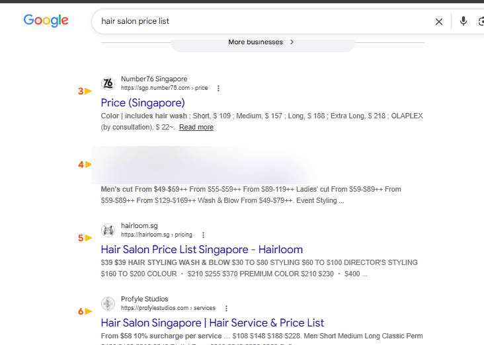Open Number76 Singapore favicon
Image resolution: width=484 pixels, height=345 pixels.
coord(108,83)
